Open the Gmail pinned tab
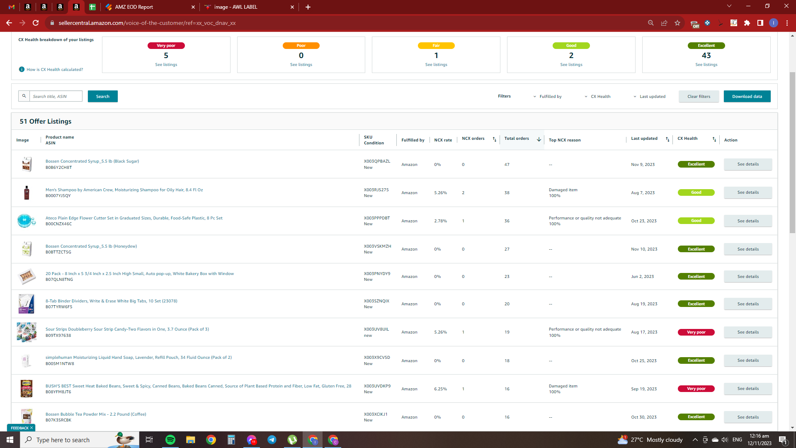Viewport: 796px width, 448px height. point(12,7)
